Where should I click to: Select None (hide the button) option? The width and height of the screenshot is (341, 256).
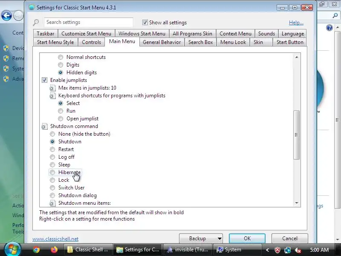pyautogui.click(x=52, y=134)
